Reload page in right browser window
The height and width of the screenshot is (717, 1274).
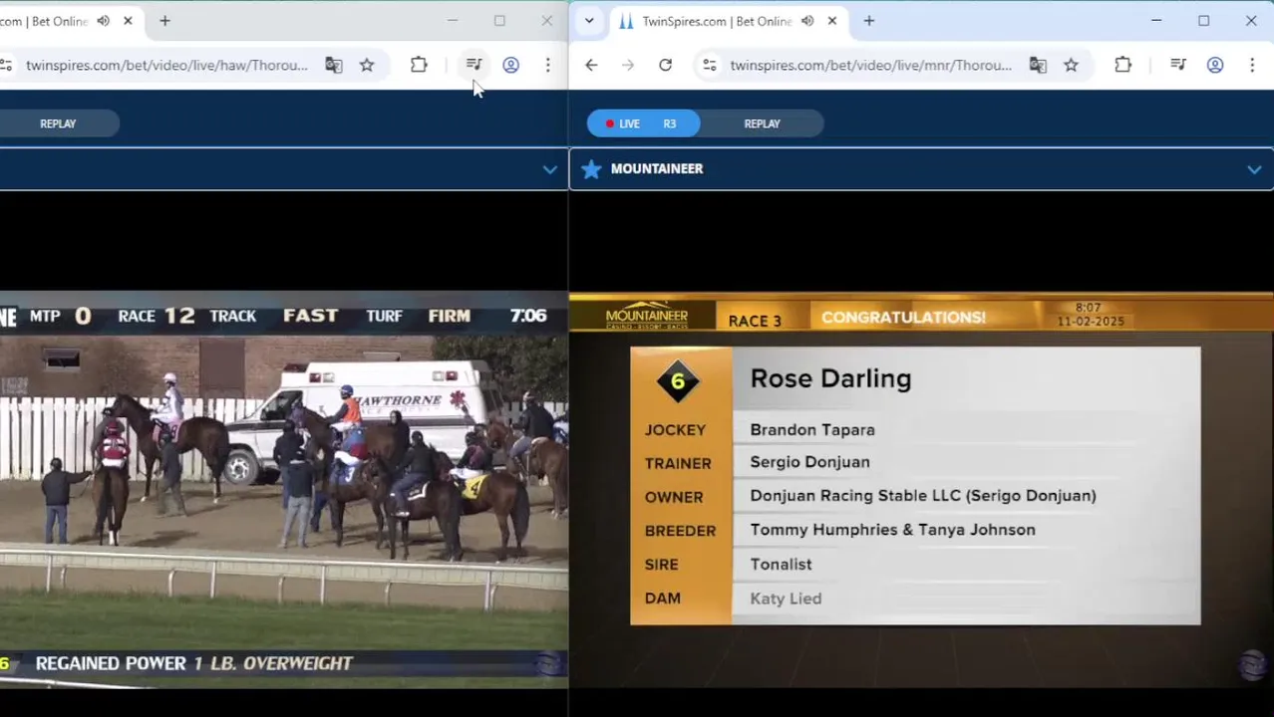point(665,65)
